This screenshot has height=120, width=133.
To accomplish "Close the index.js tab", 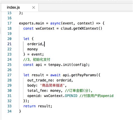I will click(x=34, y=8).
